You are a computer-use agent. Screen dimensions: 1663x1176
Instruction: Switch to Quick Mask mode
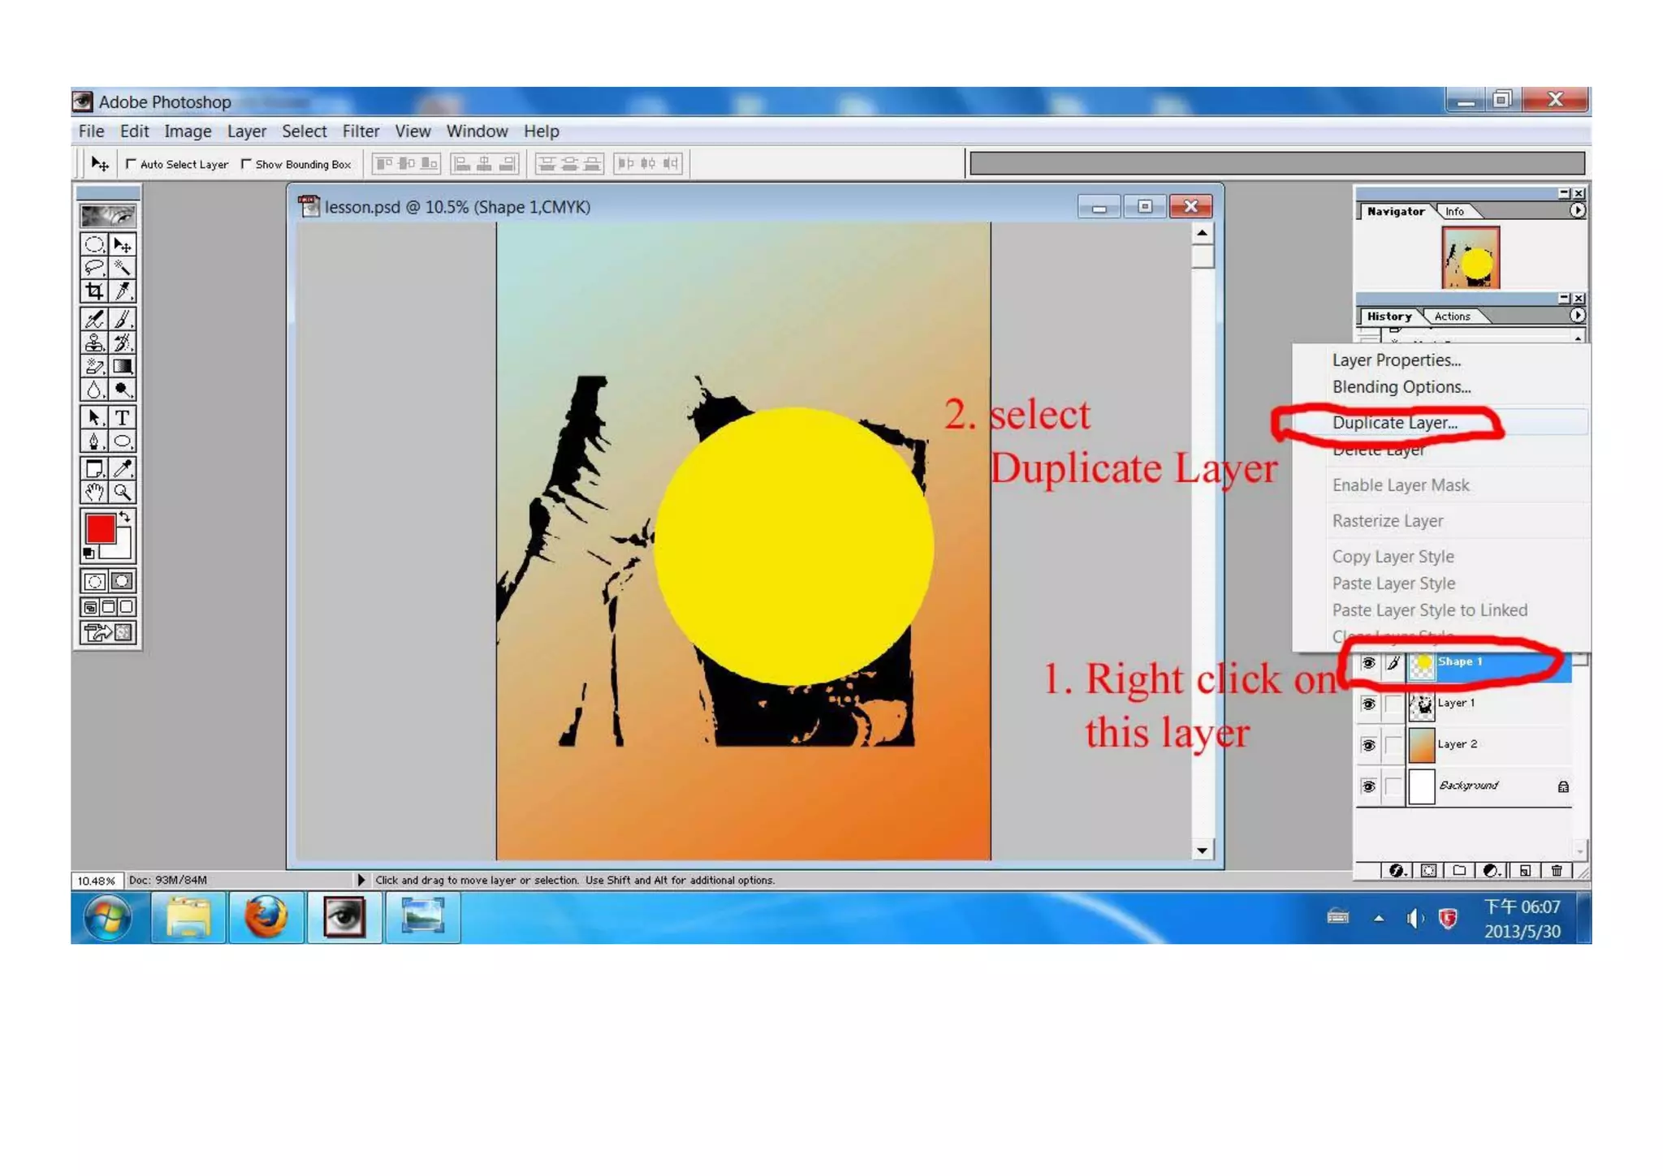click(123, 581)
